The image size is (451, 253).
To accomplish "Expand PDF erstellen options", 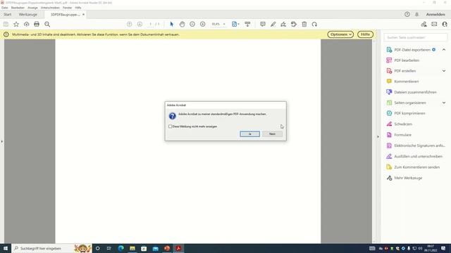I will coord(444,71).
